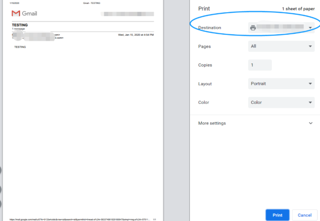Click the top partially hidden round preview button

pyautogui.click(x=0, y=171)
